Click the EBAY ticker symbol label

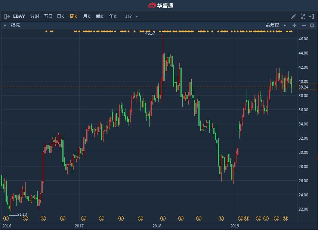(x=19, y=16)
